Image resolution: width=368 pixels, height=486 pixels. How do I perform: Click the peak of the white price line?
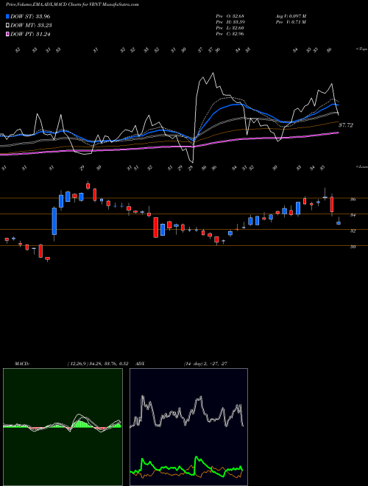[213, 73]
